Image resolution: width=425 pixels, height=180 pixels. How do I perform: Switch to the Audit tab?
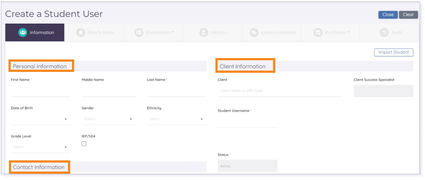(390, 33)
